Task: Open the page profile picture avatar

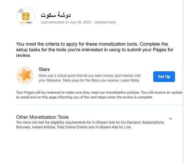Action: (x=26, y=16)
